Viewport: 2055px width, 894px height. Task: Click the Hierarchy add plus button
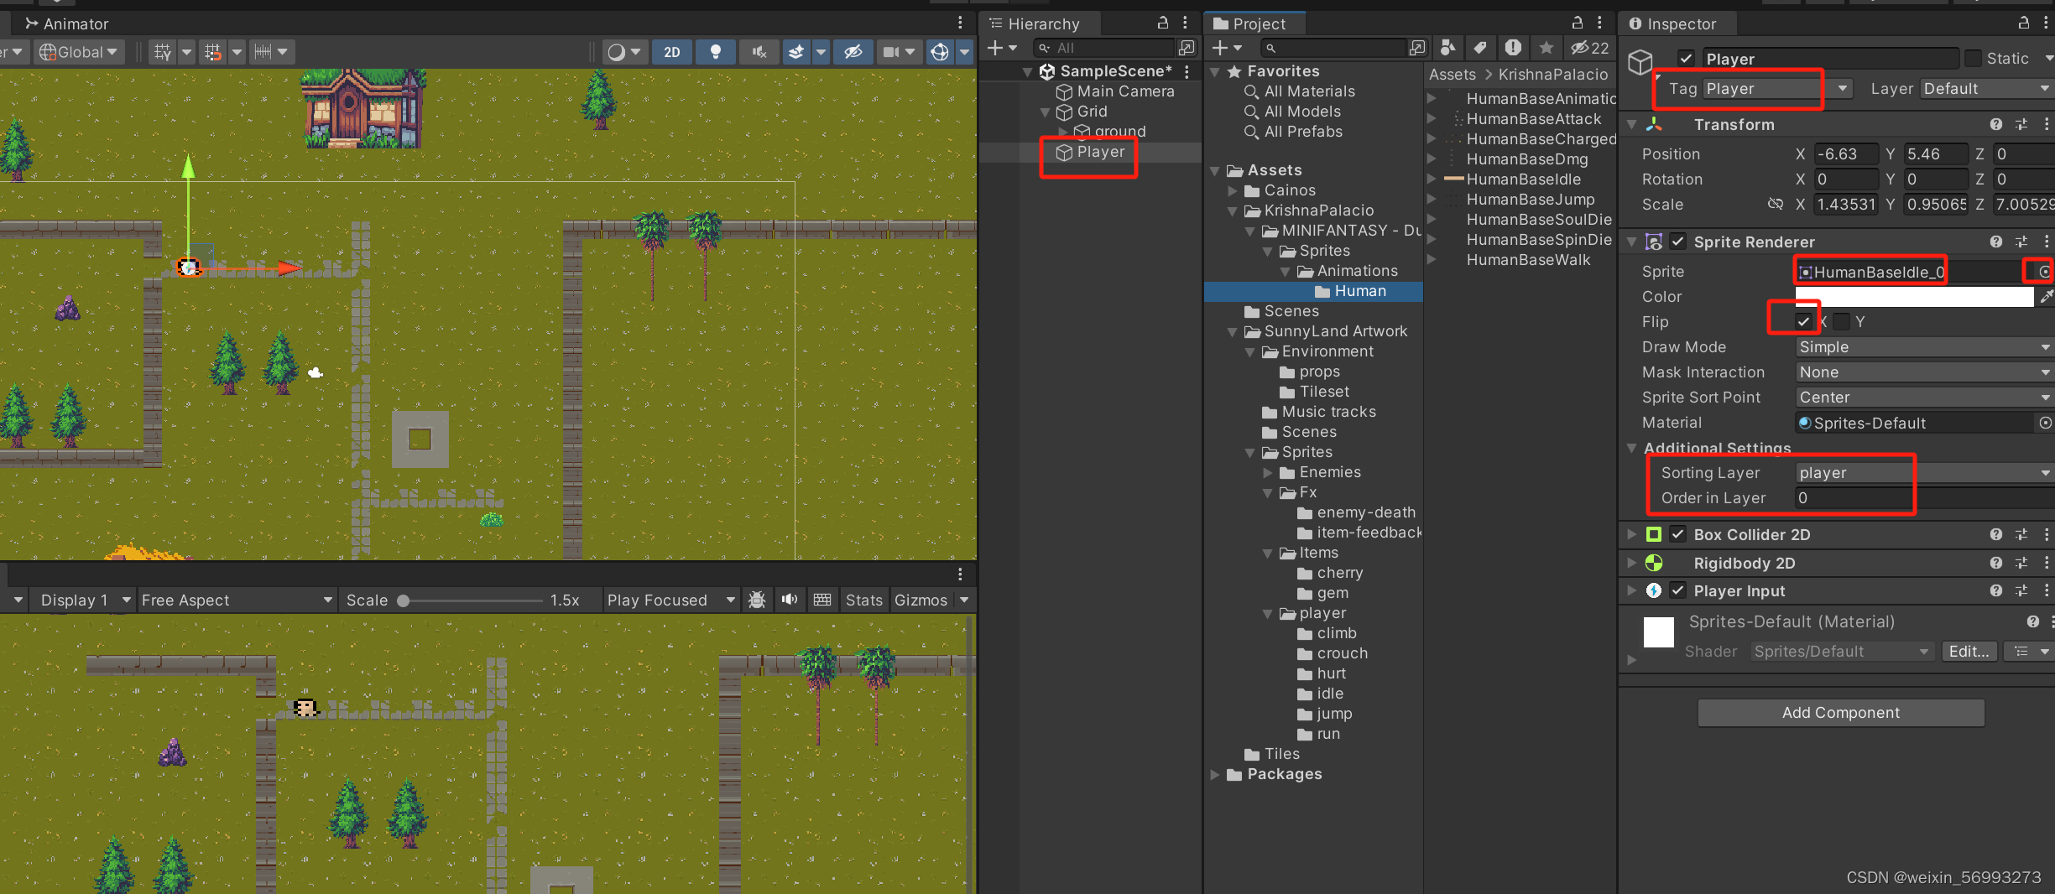coord(995,48)
